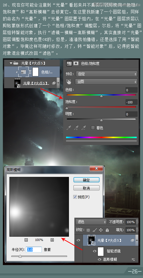The image size is (143, 278).
Task: Click the 色相 rainbow slider handle
Action: point(101,96)
